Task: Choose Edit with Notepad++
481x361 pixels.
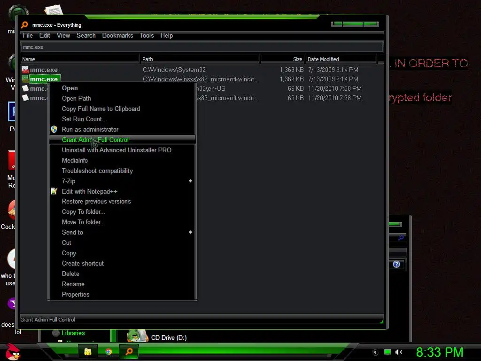Action: point(122,191)
